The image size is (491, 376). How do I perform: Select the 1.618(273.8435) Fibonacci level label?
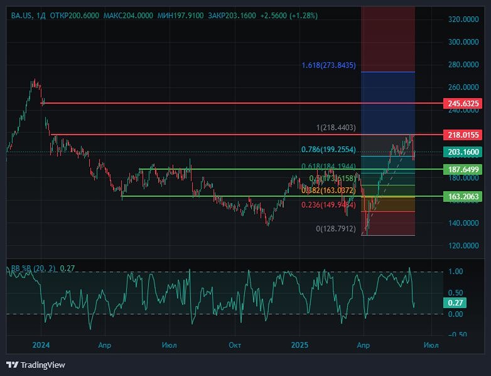click(328, 65)
